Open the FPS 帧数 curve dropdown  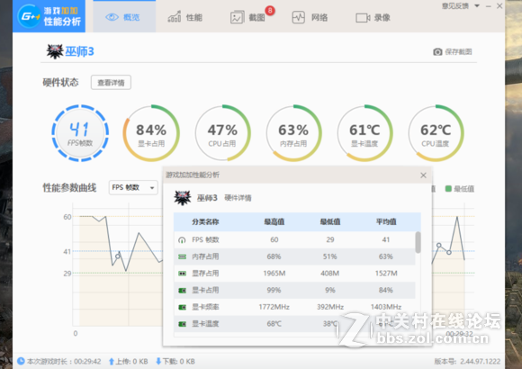(x=133, y=187)
